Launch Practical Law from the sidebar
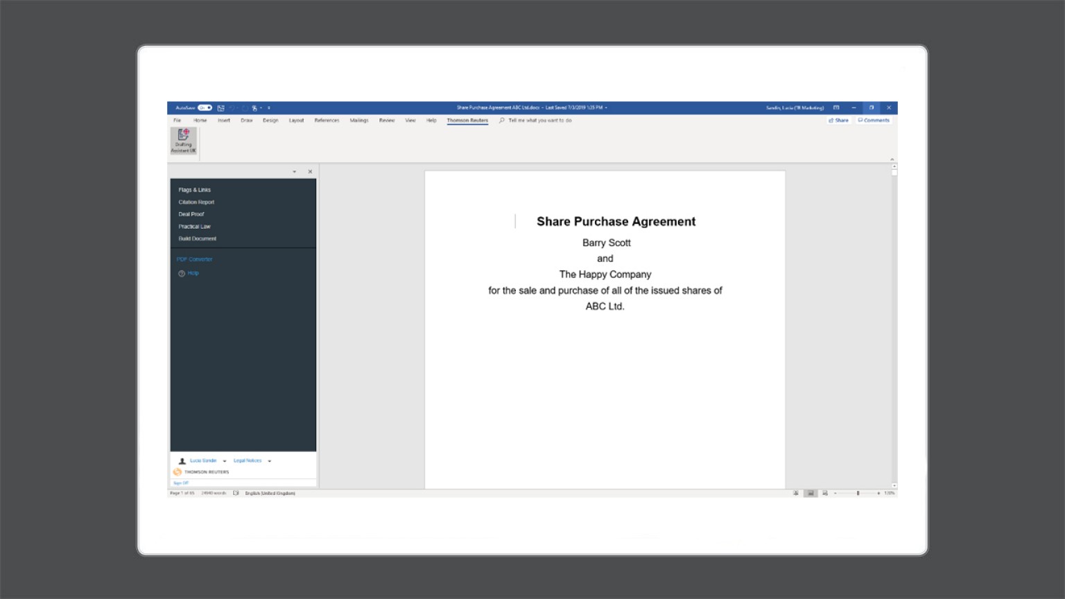Viewport: 1065px width, 599px height. click(194, 226)
